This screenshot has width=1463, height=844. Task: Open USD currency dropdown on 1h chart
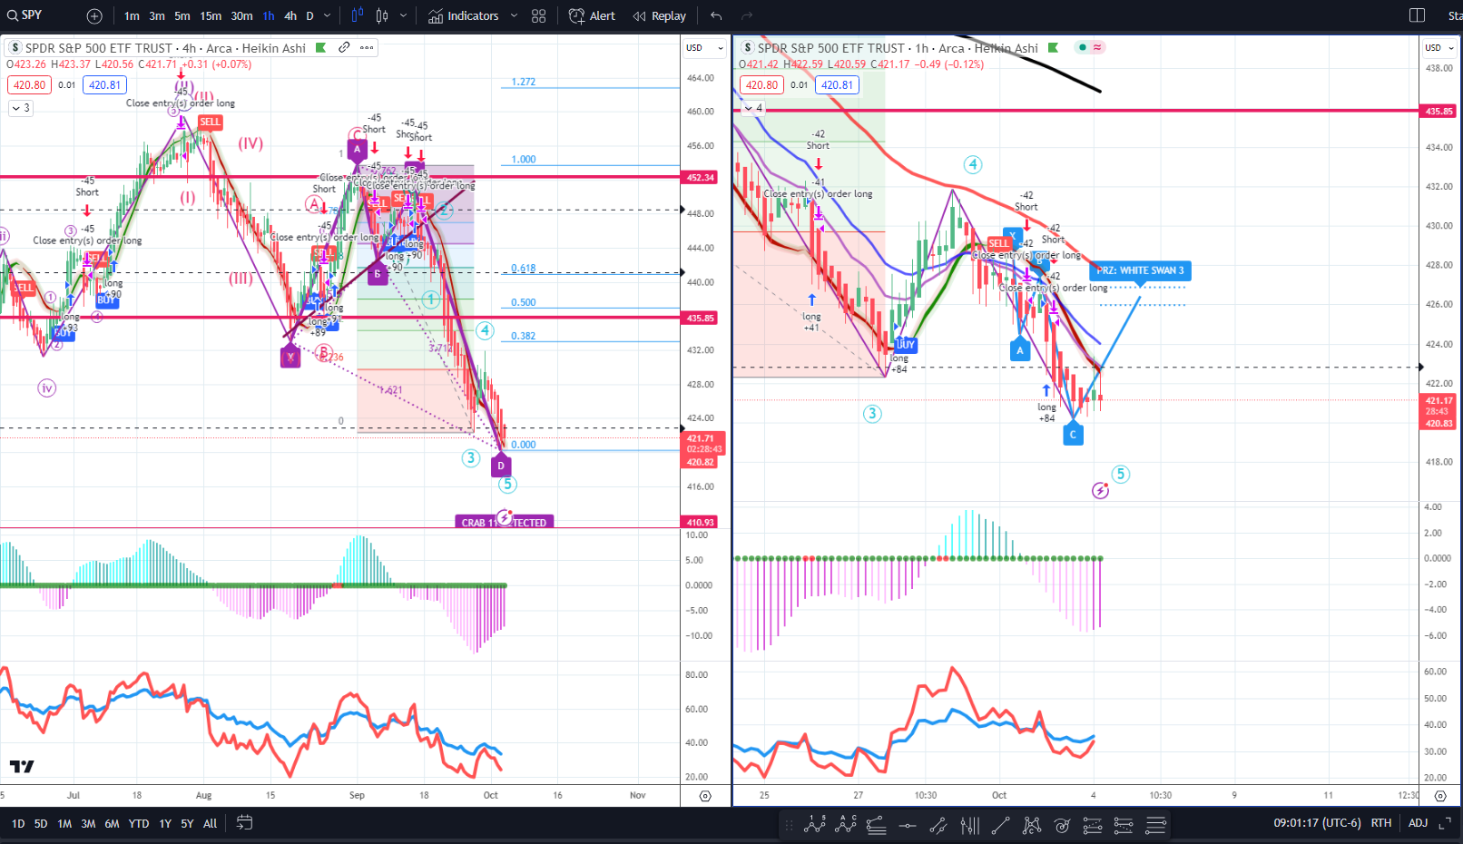(1439, 48)
